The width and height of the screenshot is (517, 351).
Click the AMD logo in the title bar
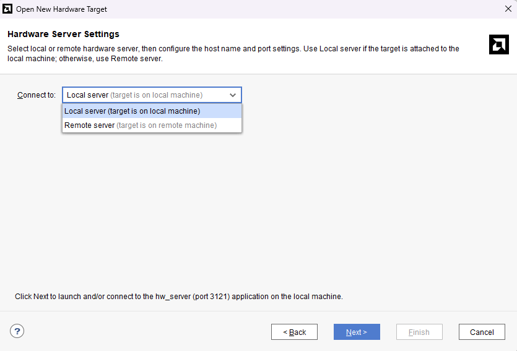click(8, 9)
